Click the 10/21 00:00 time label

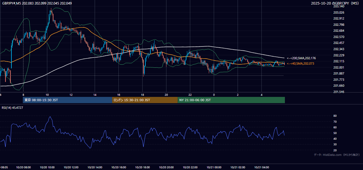214,167
